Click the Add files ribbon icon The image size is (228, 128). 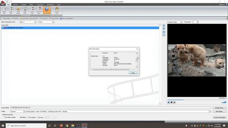(x=11, y=10)
